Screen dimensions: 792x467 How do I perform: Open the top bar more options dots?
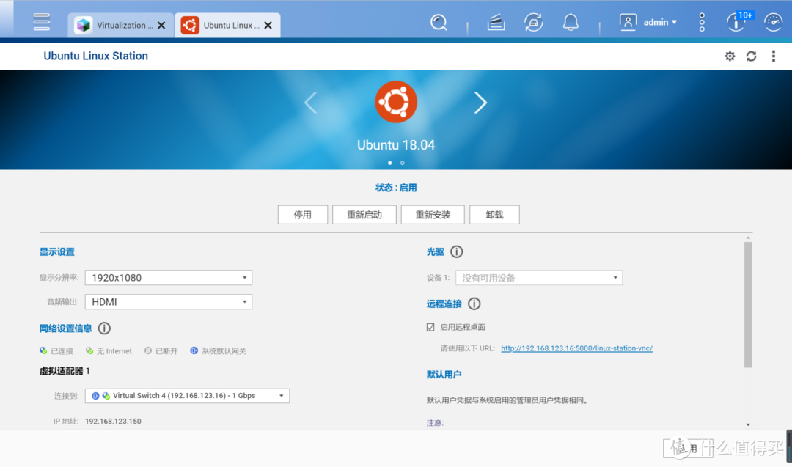(702, 22)
